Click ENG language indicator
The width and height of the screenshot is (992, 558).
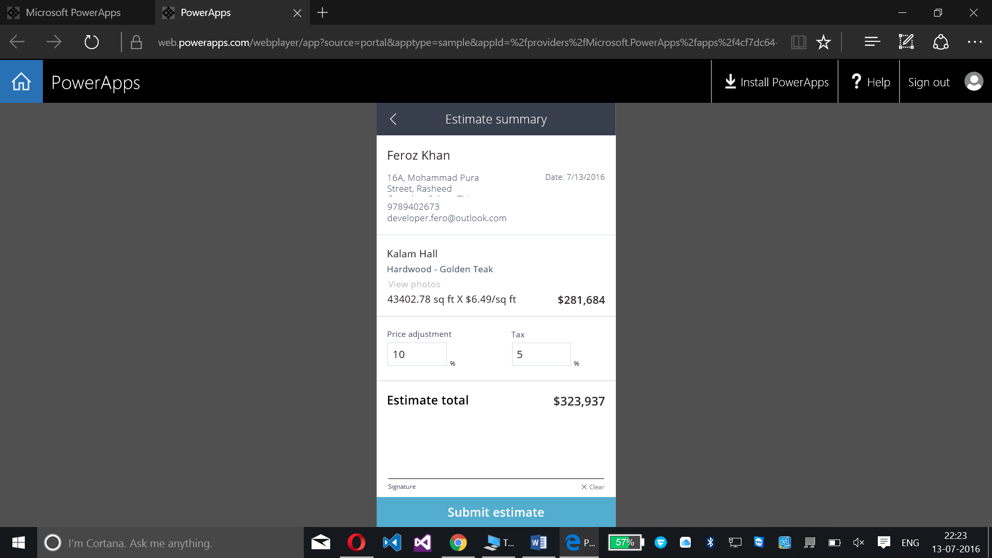tap(910, 542)
